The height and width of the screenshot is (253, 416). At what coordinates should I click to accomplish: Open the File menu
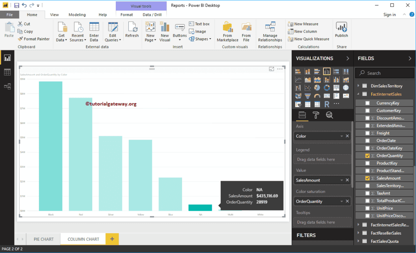tap(10, 15)
